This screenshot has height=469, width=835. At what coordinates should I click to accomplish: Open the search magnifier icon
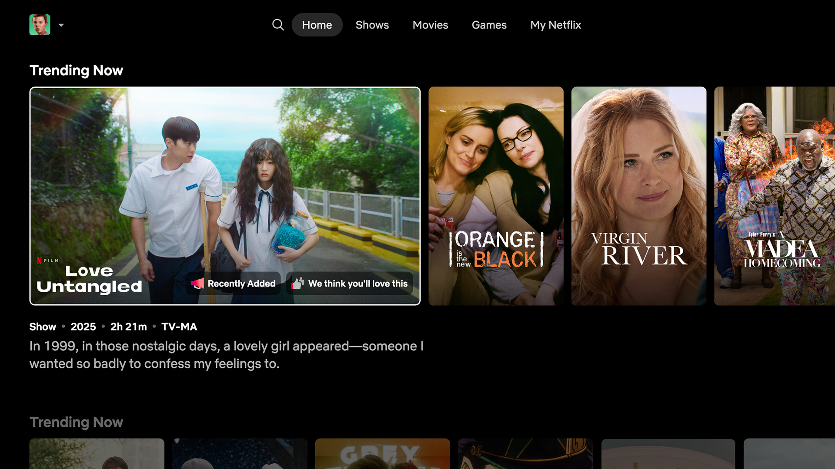point(278,25)
